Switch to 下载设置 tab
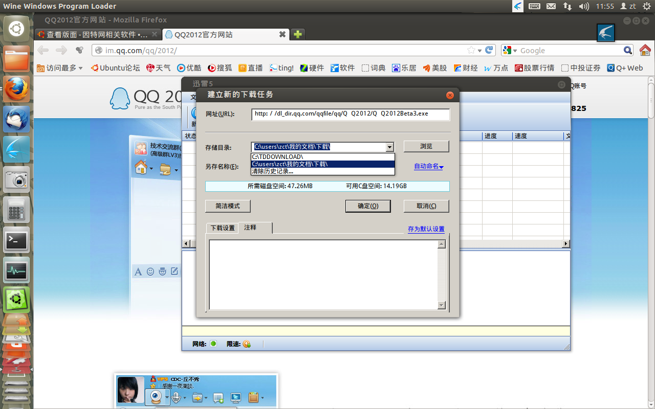 point(223,228)
